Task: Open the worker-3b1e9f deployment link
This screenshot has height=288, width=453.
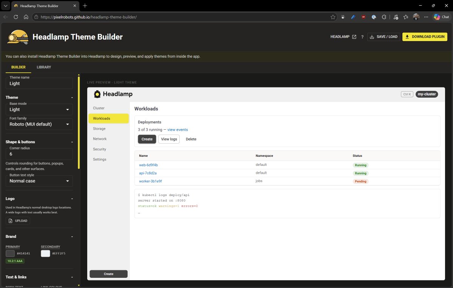Action: tap(150, 181)
